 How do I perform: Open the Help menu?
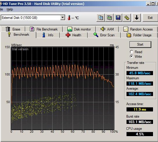point(10,10)
